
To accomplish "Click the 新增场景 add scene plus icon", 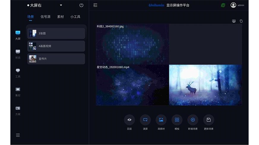I will 193,120.
